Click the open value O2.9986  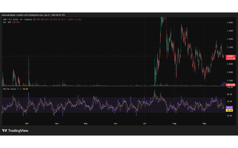[x=37, y=20]
